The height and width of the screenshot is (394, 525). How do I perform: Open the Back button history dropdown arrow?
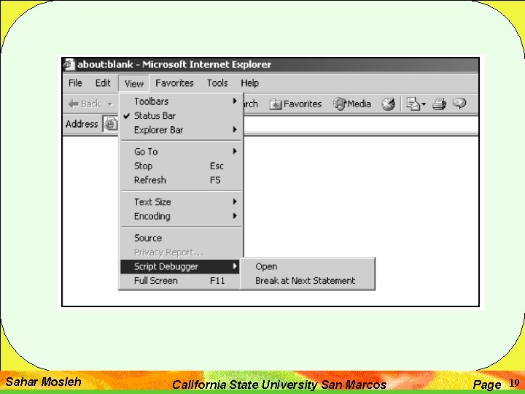[110, 104]
